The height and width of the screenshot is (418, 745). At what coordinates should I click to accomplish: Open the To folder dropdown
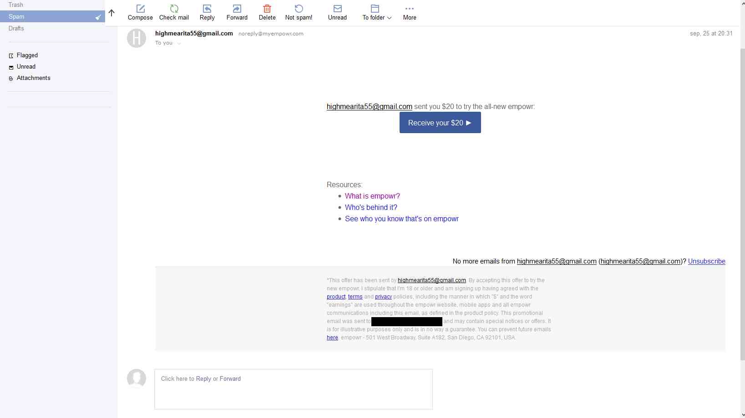coord(377,12)
